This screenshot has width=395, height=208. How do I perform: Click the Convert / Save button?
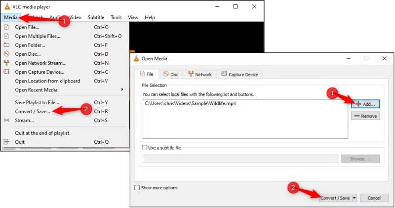point(335,198)
